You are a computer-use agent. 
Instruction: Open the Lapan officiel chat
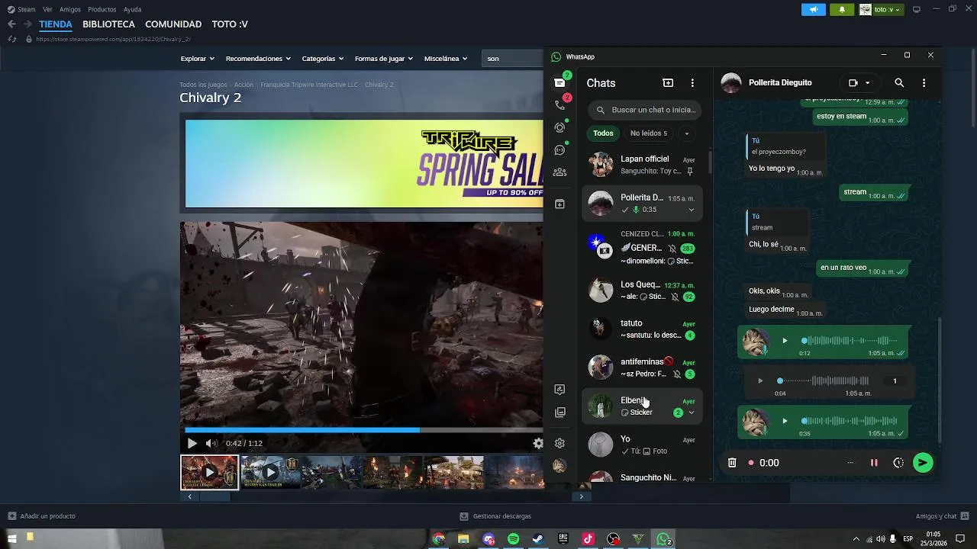[x=642, y=165]
